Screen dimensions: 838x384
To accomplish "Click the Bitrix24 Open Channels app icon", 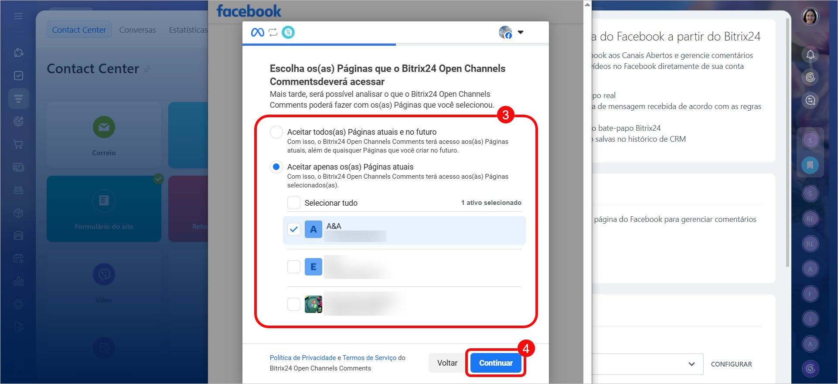I will click(x=288, y=32).
